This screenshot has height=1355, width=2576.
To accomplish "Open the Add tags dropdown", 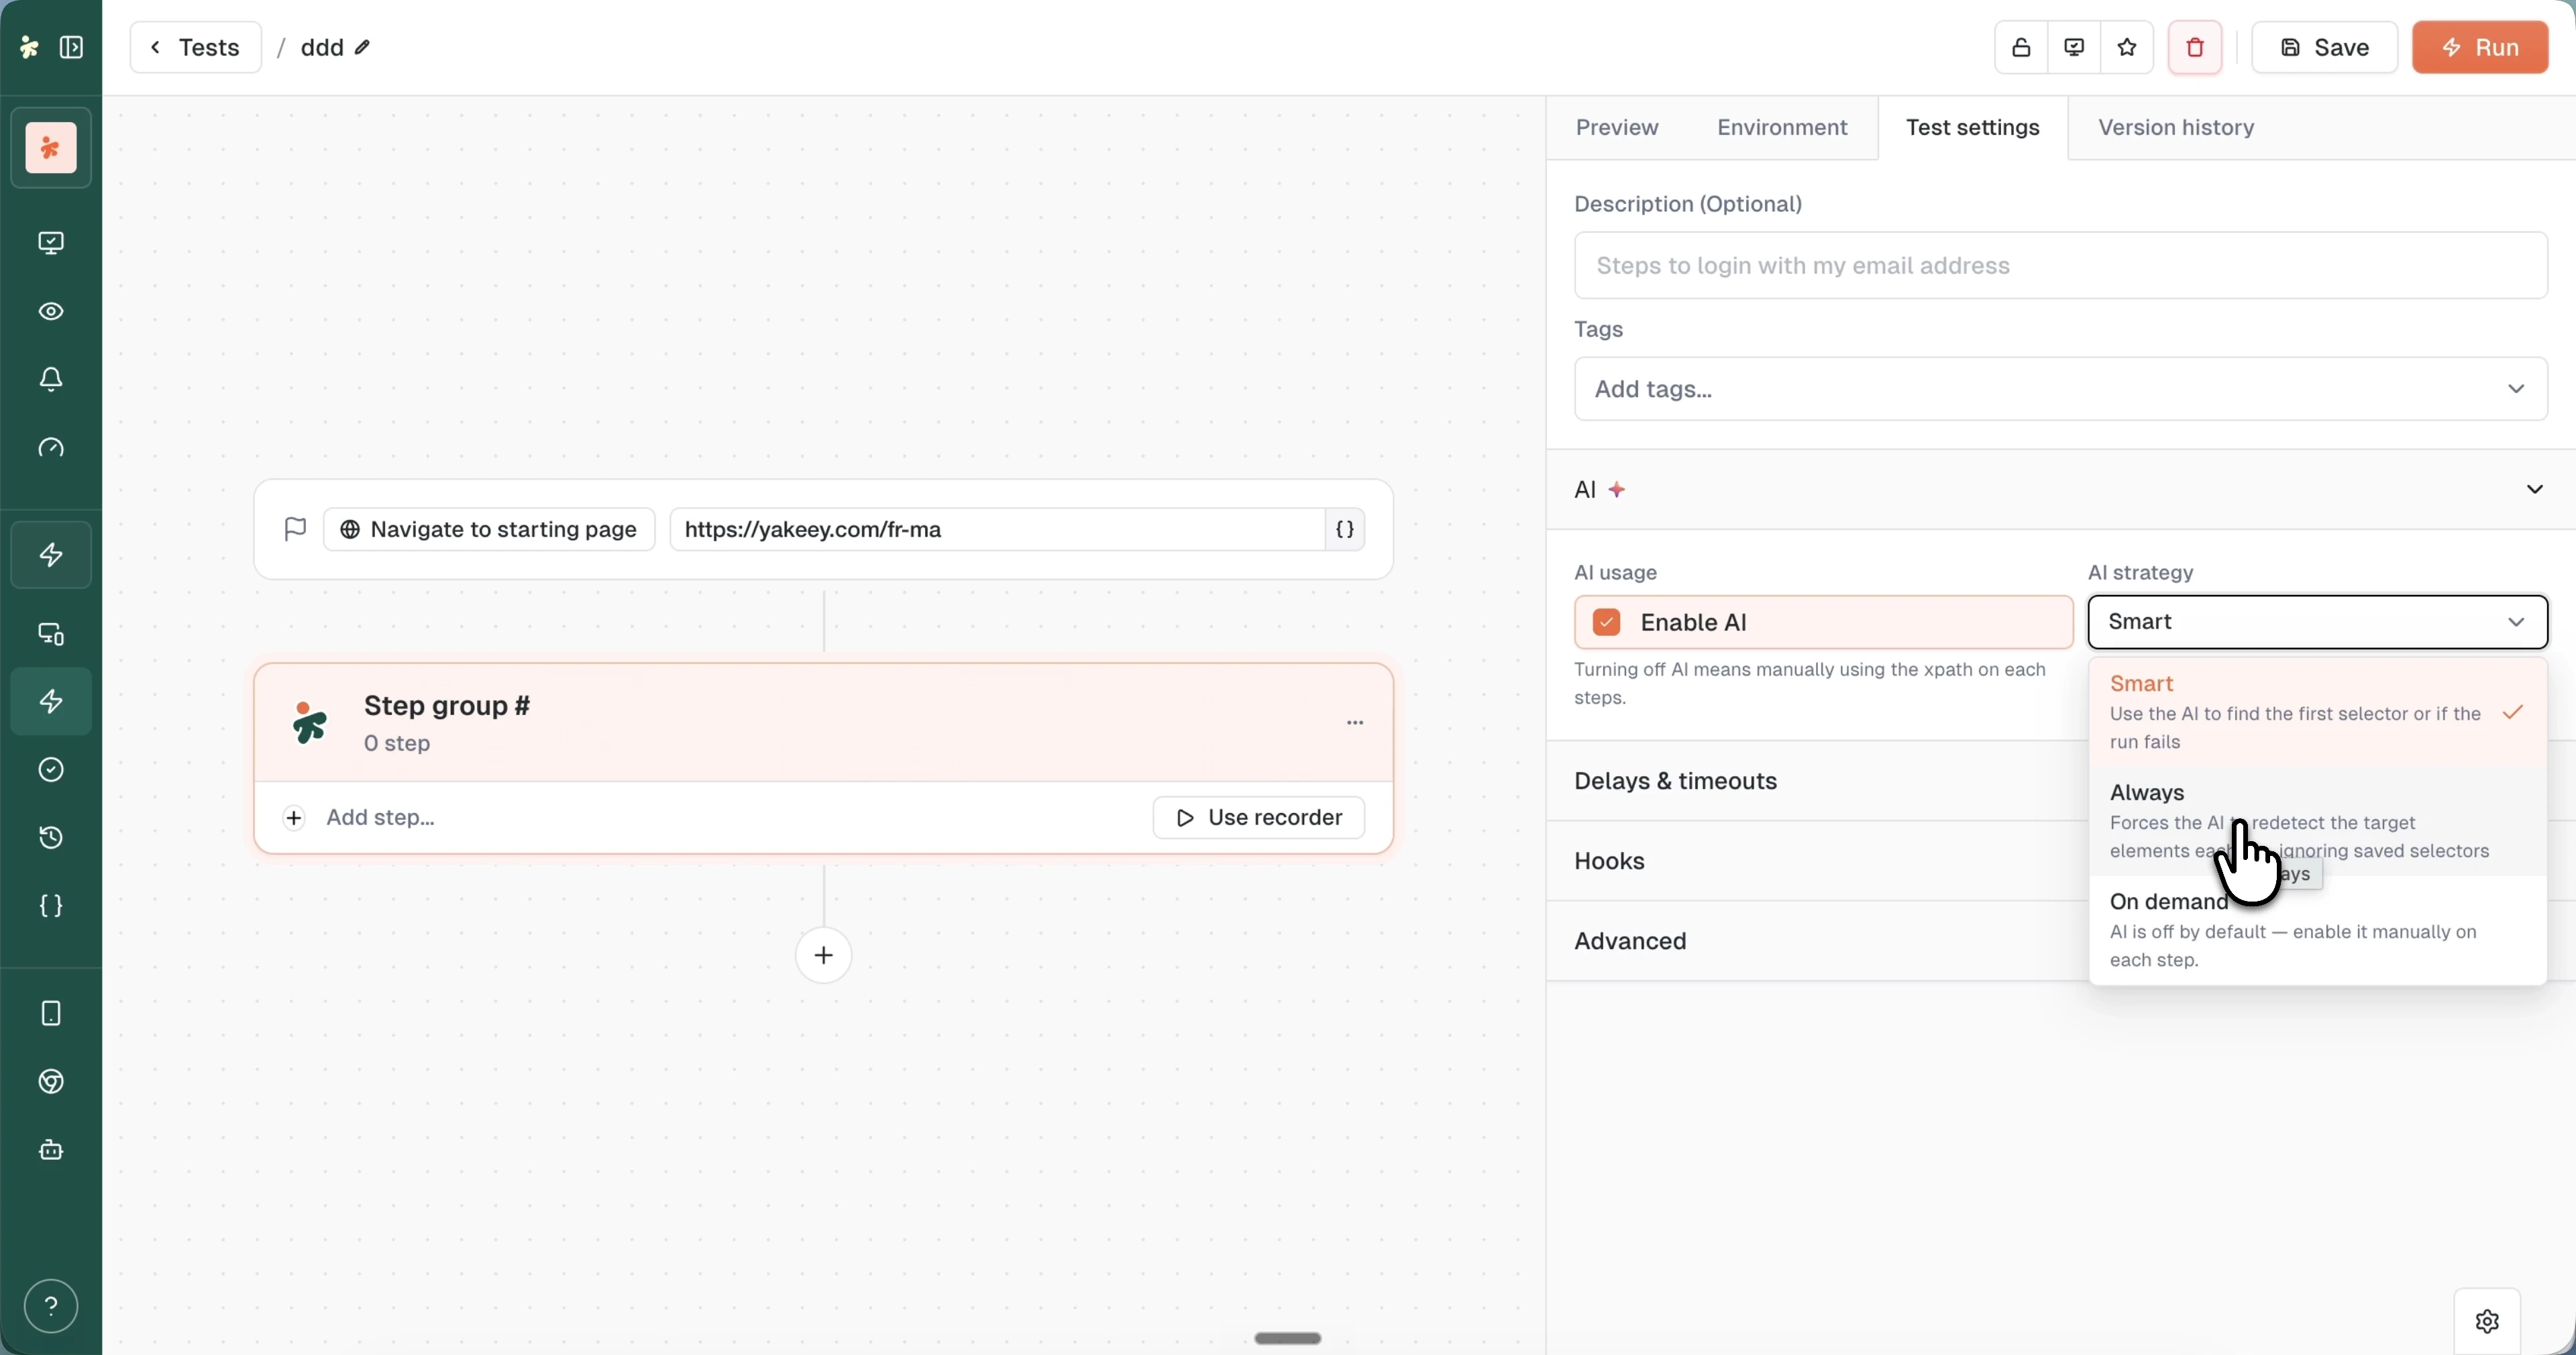I will tap(2060, 388).
